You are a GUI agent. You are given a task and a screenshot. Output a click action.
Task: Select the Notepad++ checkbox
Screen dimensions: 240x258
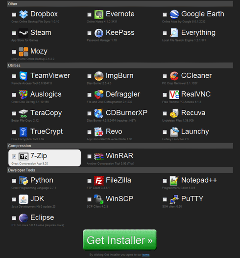point(165,181)
